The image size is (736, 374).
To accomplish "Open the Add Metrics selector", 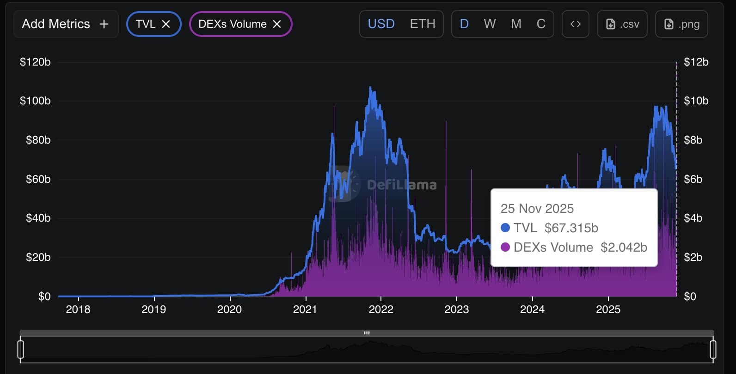I will pos(66,24).
